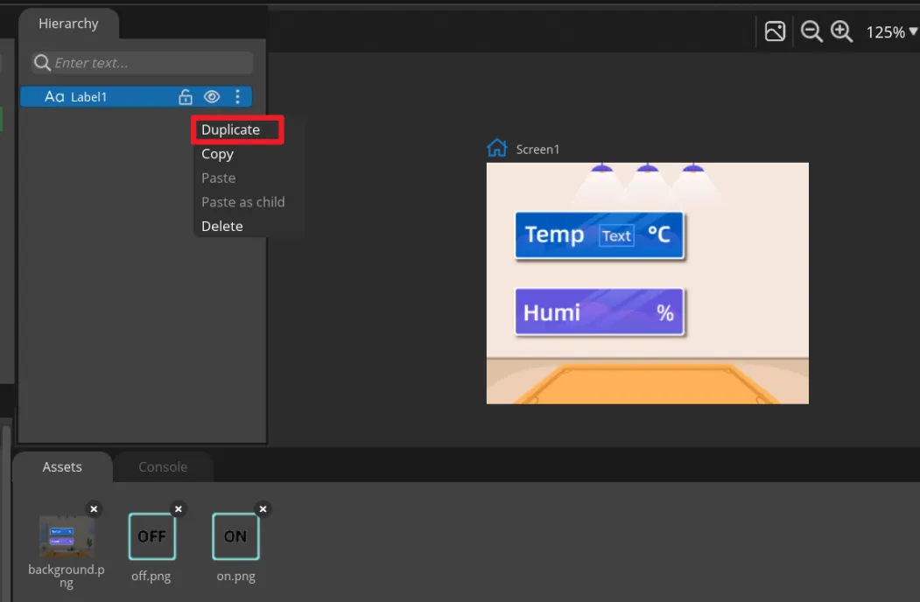This screenshot has height=602, width=920.
Task: Click the Screen1 home icon
Action: pyautogui.click(x=497, y=148)
